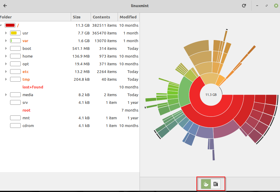
Task: Click the 11.3 GB center of the rings chart
Action: (211, 95)
